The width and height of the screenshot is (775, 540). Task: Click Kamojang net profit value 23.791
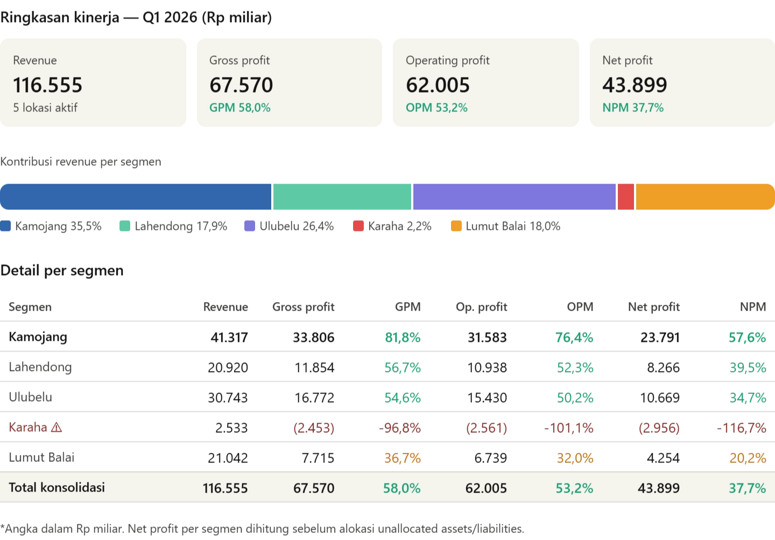click(x=660, y=338)
